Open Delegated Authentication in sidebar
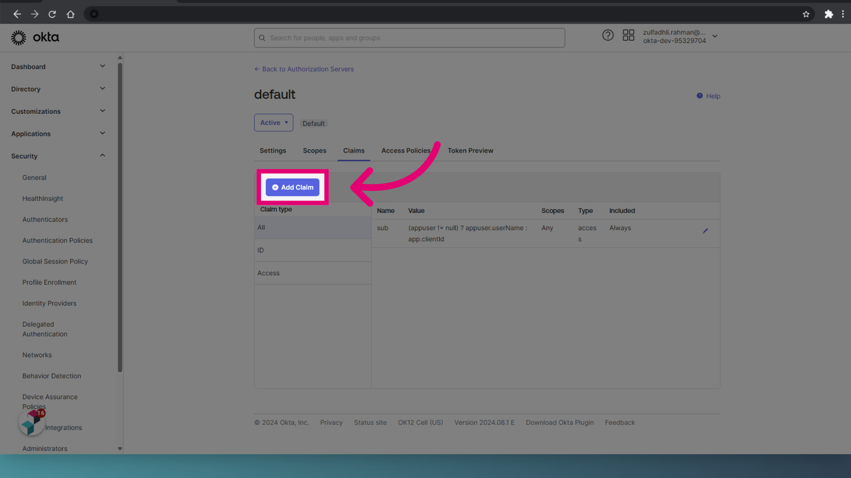The height and width of the screenshot is (478, 851). point(45,329)
